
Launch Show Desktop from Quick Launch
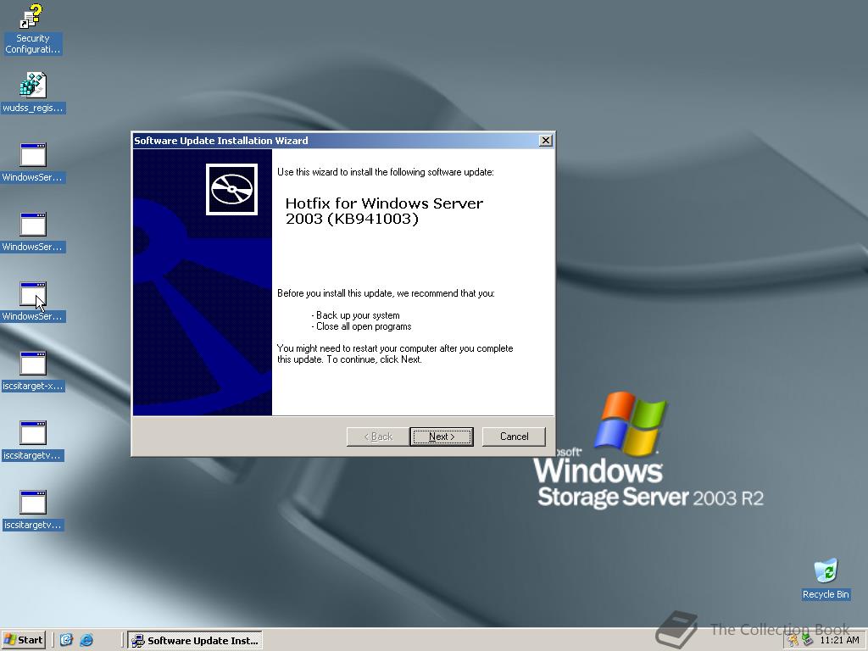(66, 640)
